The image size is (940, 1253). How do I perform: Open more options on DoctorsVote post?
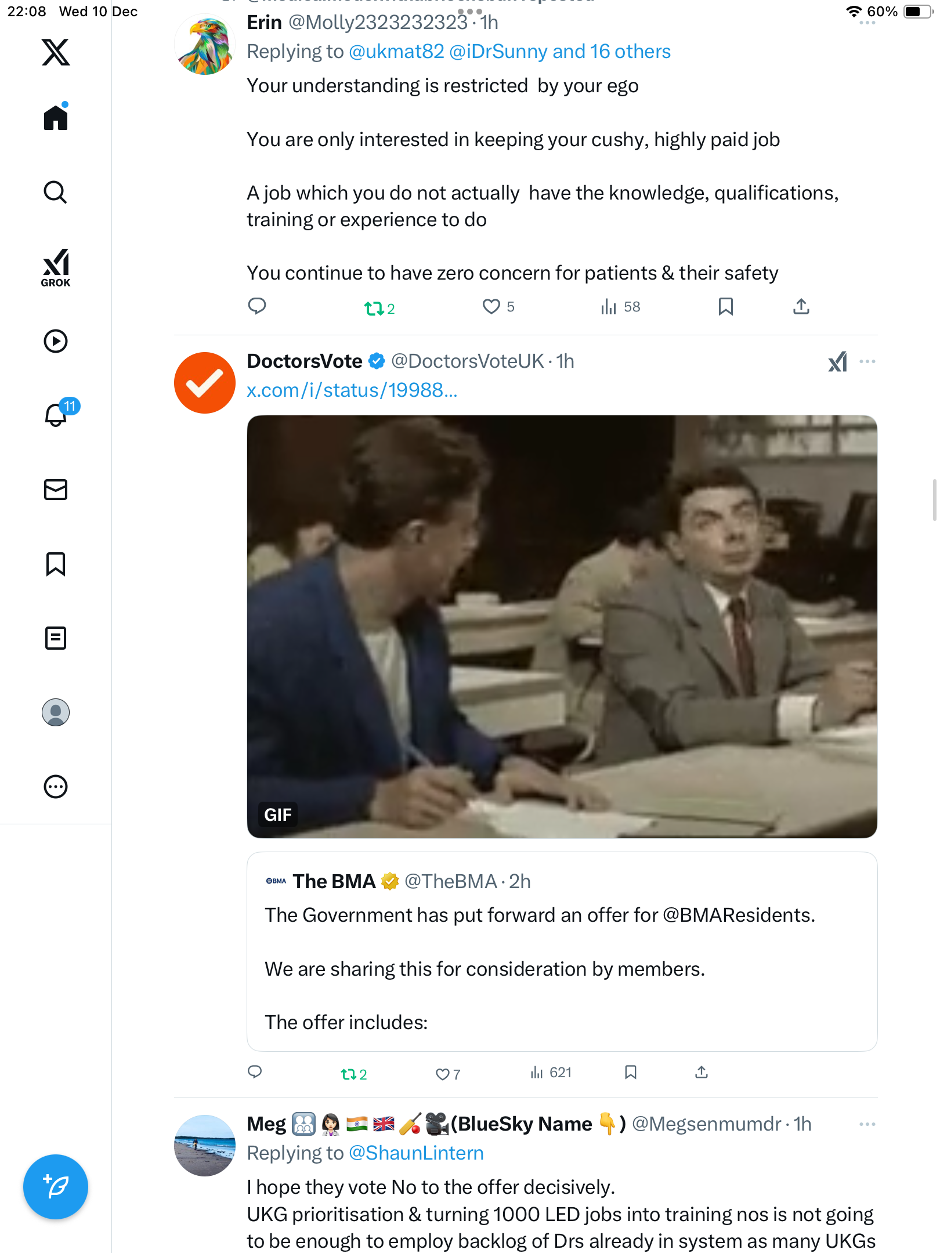click(x=867, y=362)
